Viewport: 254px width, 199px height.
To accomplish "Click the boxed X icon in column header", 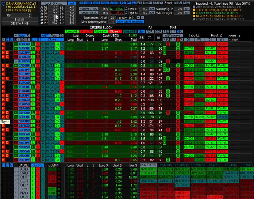I will click(16, 40).
